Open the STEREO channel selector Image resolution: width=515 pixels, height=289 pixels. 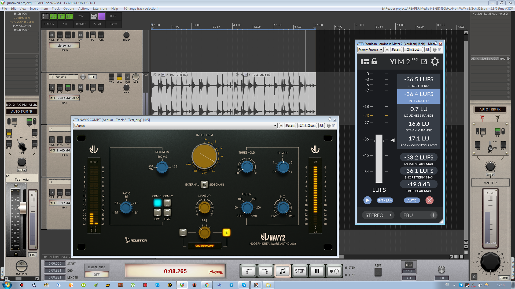click(378, 215)
